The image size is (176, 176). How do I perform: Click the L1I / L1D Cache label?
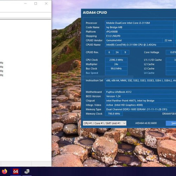pyautogui.click(x=153, y=60)
